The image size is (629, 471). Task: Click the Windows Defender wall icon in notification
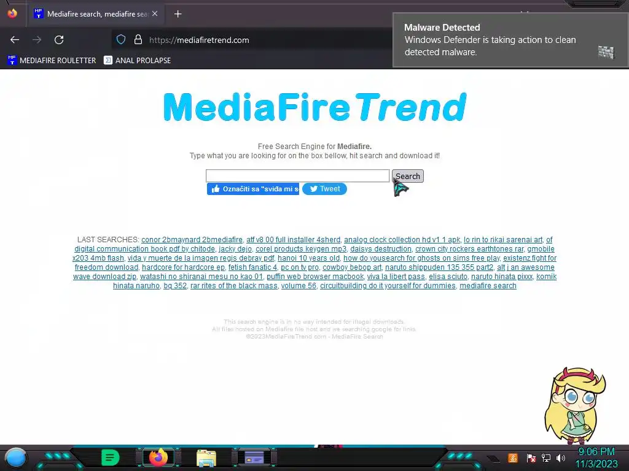[x=606, y=52]
